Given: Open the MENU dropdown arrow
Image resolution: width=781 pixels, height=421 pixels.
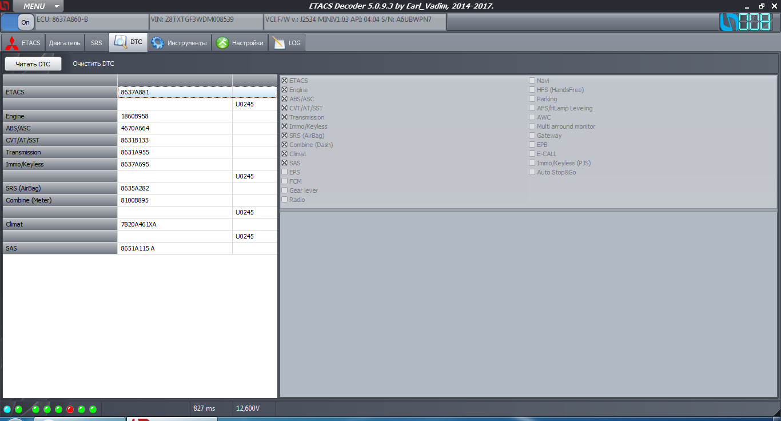Looking at the screenshot, I should point(57,6).
